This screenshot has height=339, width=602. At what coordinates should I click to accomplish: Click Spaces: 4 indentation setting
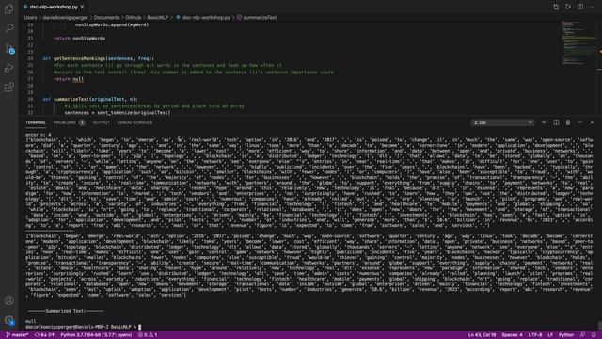click(x=512, y=335)
